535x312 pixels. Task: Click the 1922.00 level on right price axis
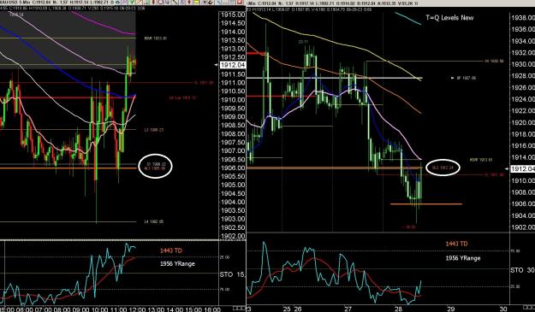pyautogui.click(x=523, y=111)
